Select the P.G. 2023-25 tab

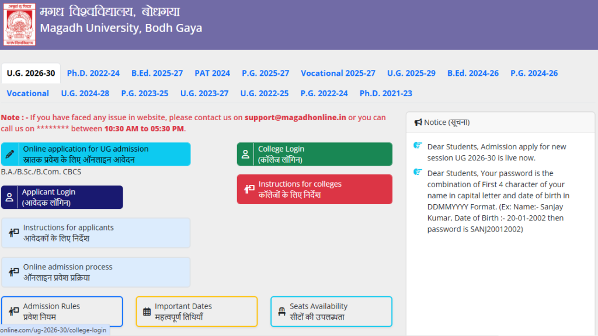(145, 93)
